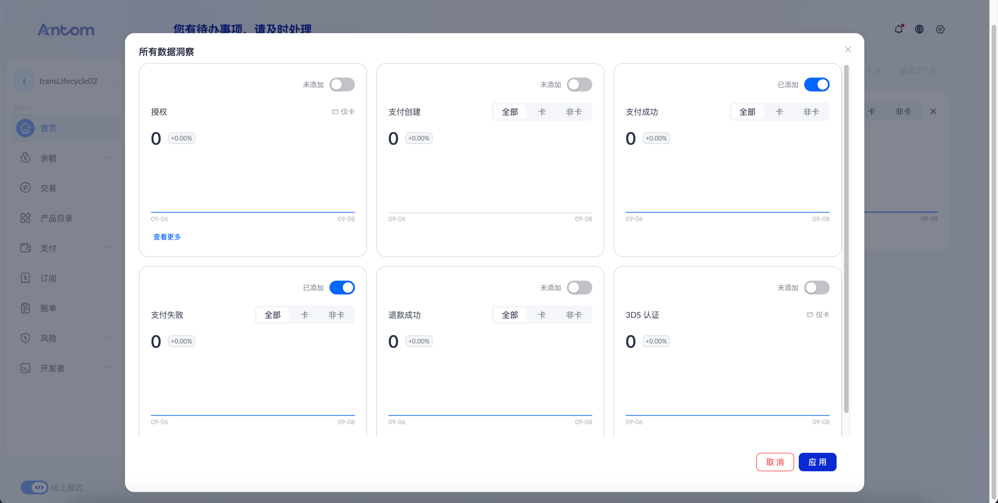Screen dimensions: 998x503
Task: Expand the 开发者 menu chevron
Action: point(107,367)
